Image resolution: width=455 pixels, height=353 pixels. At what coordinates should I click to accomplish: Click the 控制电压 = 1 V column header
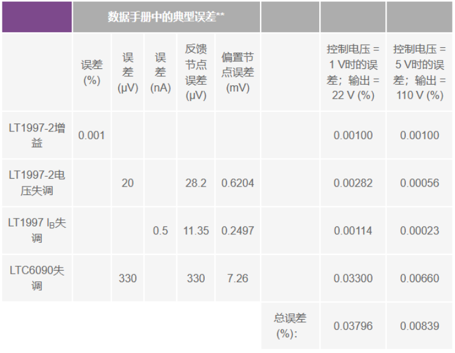353,72
